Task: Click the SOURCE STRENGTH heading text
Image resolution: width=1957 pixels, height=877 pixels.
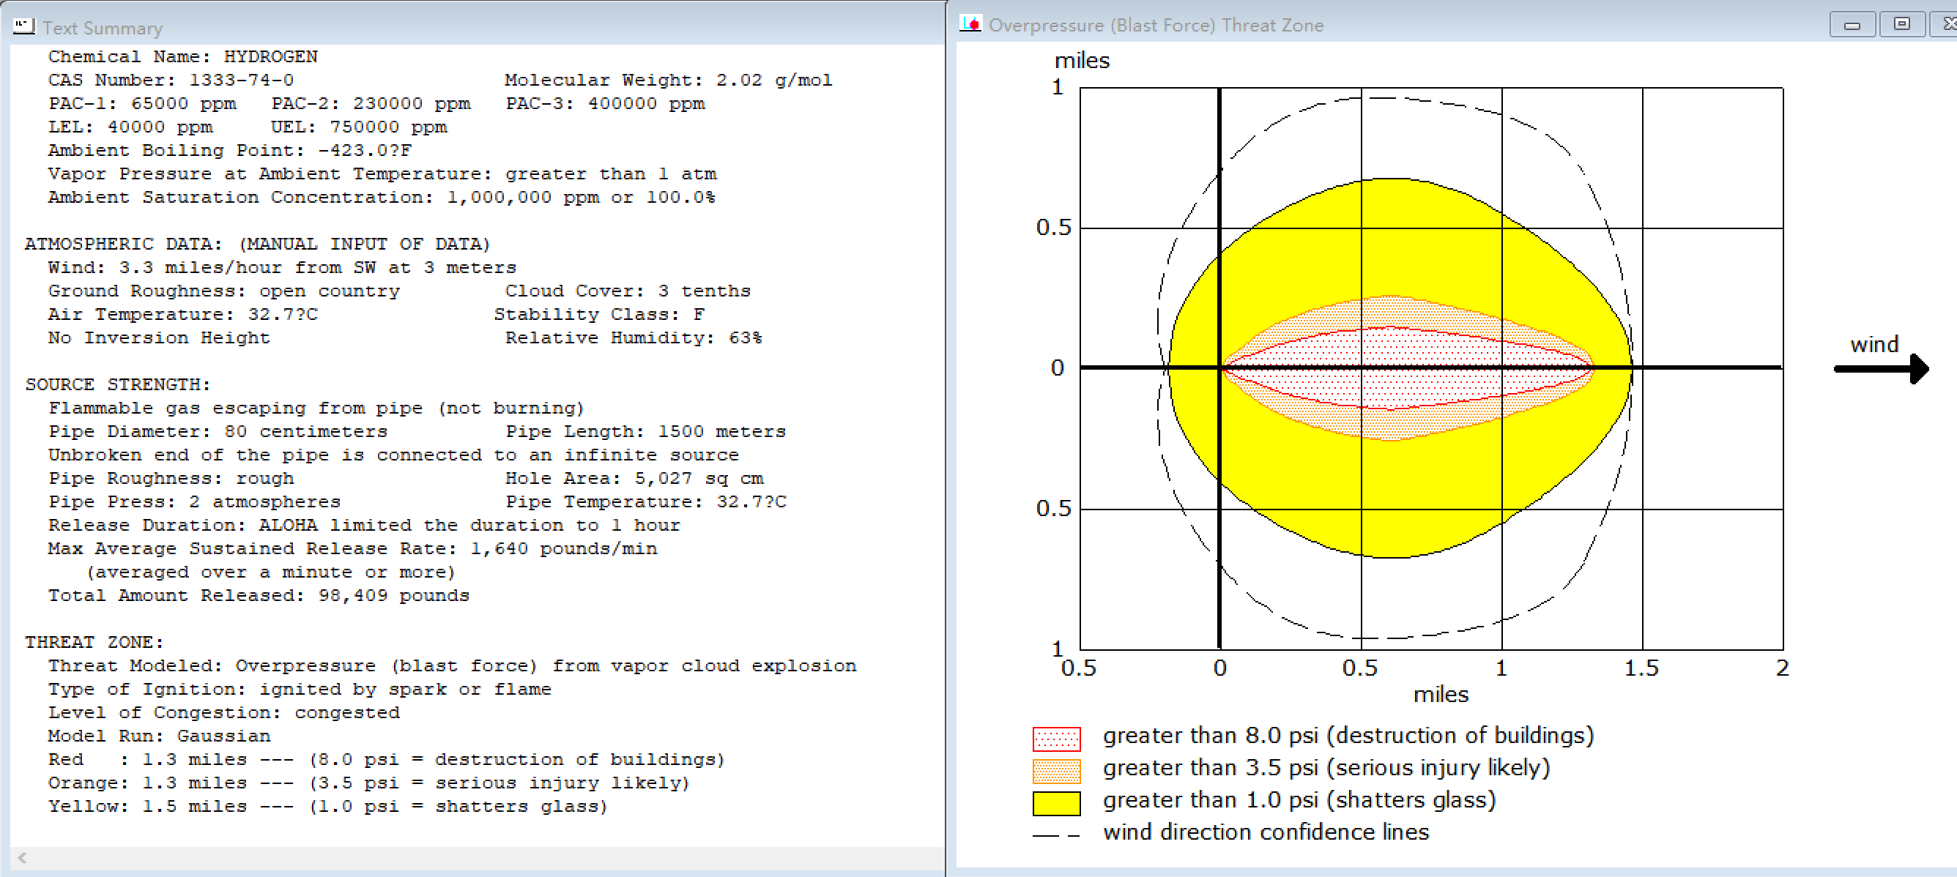Action: tap(117, 385)
